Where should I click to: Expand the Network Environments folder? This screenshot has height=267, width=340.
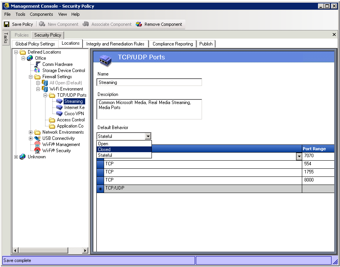(x=31, y=132)
